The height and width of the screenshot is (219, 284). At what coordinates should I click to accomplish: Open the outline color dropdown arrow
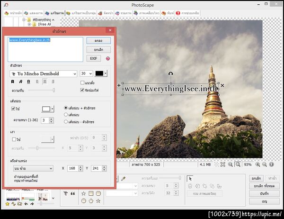(53, 109)
